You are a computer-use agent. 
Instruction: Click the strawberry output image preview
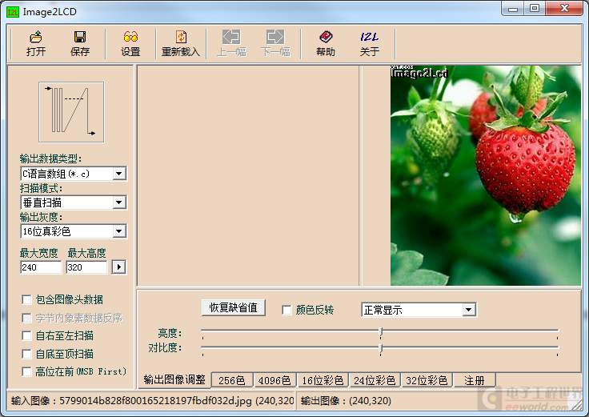[x=485, y=175]
